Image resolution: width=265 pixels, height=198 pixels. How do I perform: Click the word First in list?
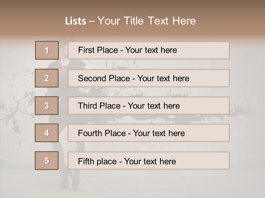pos(86,50)
